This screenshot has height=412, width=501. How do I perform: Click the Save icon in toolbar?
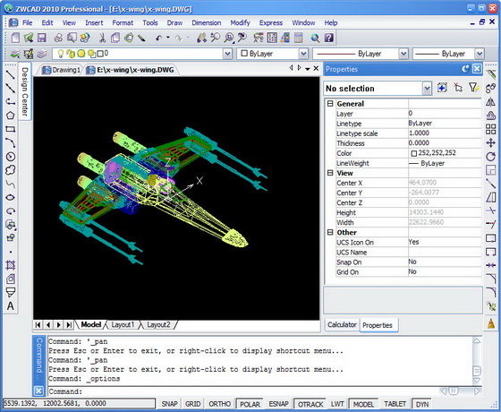[42, 38]
